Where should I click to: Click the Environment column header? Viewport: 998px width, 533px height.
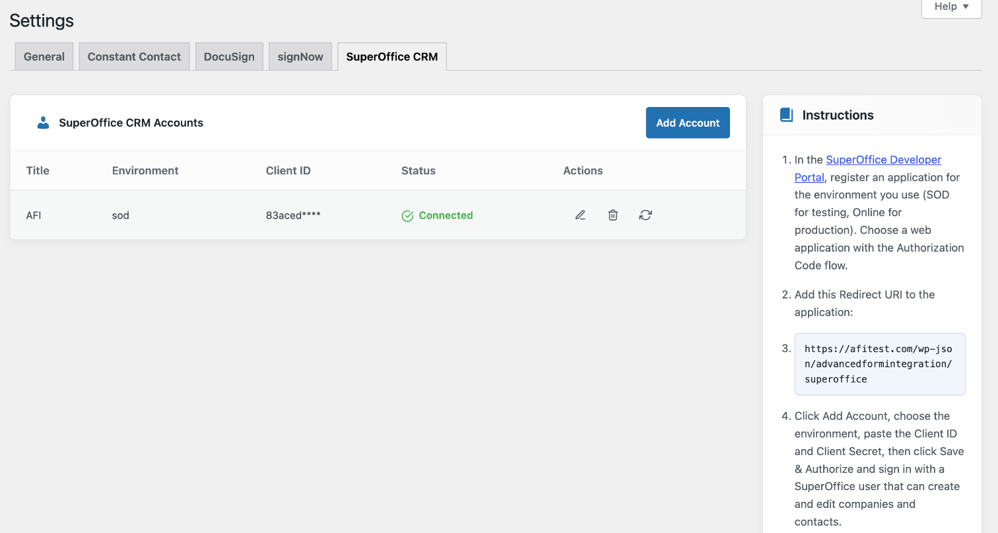145,170
